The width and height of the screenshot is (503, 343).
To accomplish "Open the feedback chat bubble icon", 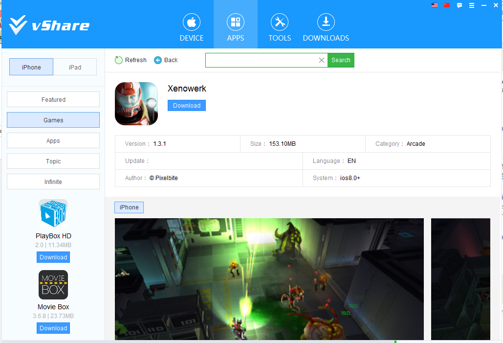I will (459, 5).
